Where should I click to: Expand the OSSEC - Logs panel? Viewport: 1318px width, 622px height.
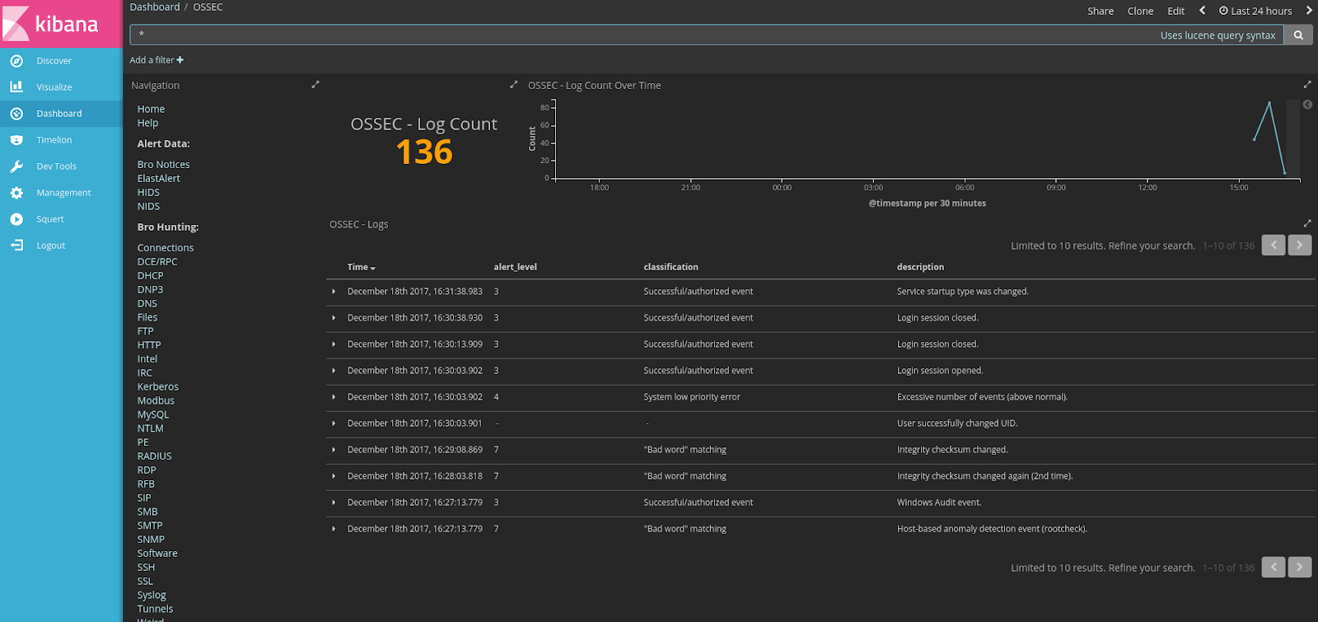click(1306, 224)
